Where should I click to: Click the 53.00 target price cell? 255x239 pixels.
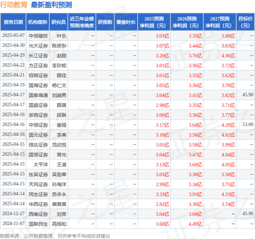pos(247,124)
